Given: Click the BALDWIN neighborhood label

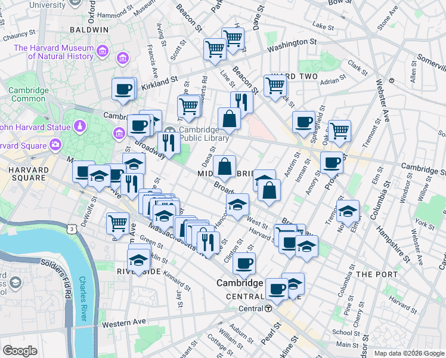Looking at the screenshot, I should click(89, 30).
